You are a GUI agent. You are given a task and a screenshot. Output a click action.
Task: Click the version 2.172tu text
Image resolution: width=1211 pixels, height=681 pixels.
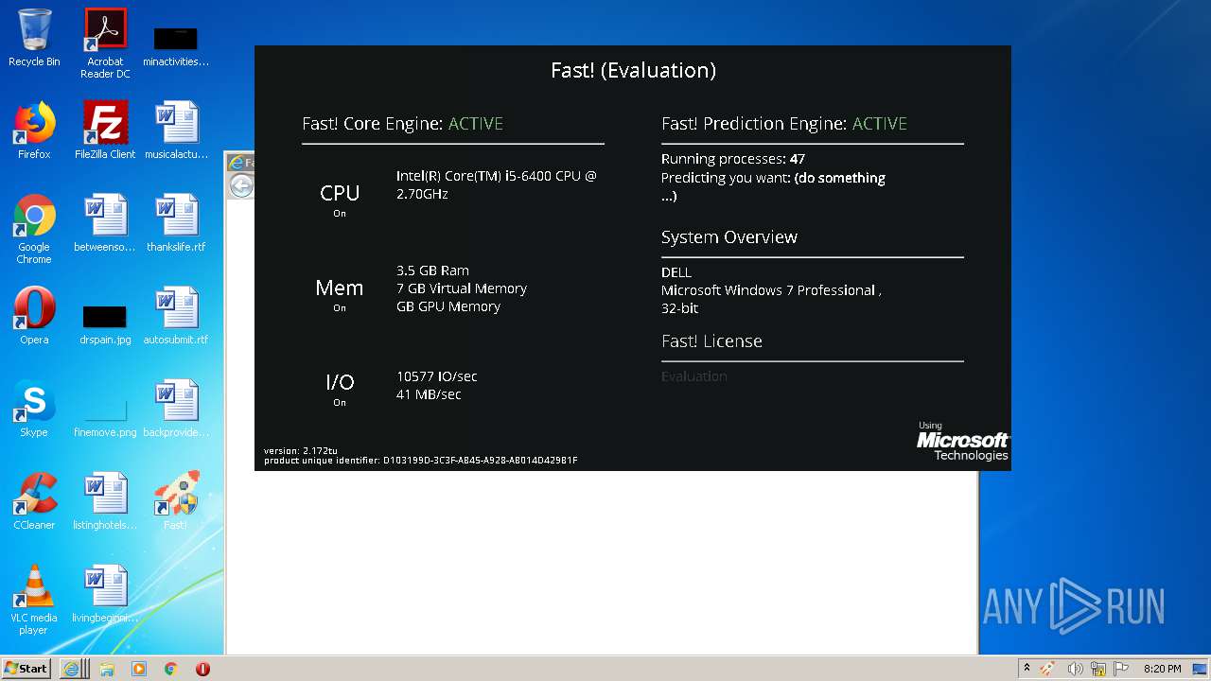point(301,451)
